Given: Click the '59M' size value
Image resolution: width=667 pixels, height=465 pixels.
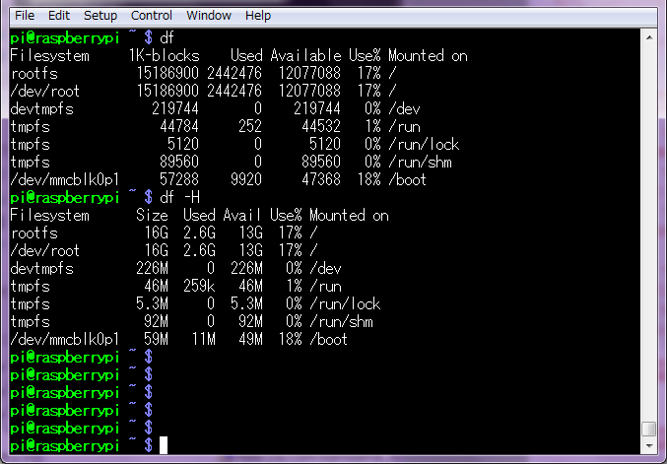Looking at the screenshot, I should (156, 340).
